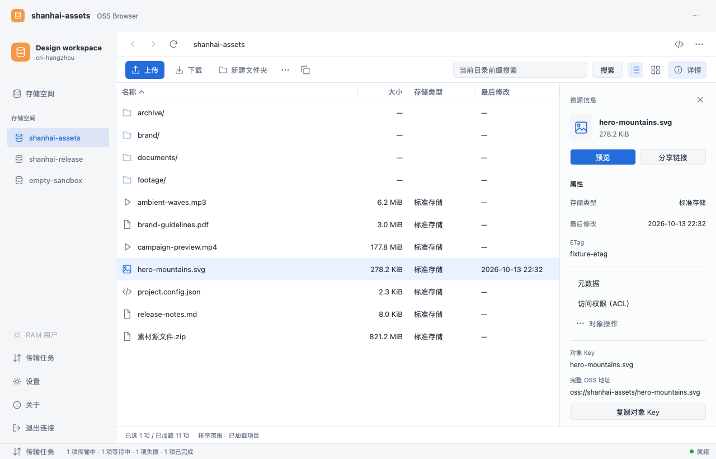Screen dimensions: 716x459
Task: Click the brand-guidelines.pdf file icon
Action: point(127,224)
